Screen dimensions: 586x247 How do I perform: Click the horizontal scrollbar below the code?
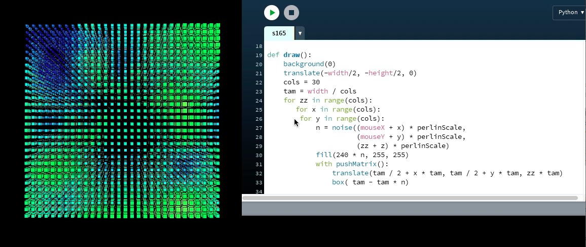click(x=410, y=198)
